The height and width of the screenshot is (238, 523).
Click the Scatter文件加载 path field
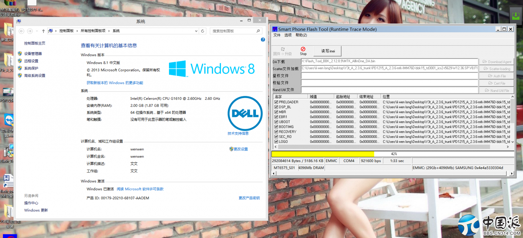click(389, 68)
